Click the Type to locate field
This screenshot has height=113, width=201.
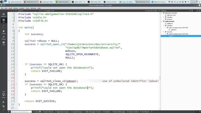pyautogui.click(x=21, y=112)
